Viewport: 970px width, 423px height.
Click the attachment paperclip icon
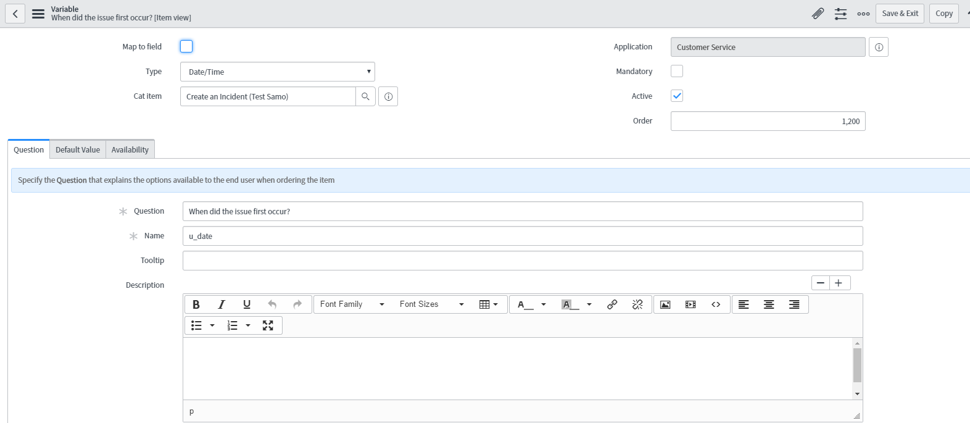pyautogui.click(x=818, y=14)
